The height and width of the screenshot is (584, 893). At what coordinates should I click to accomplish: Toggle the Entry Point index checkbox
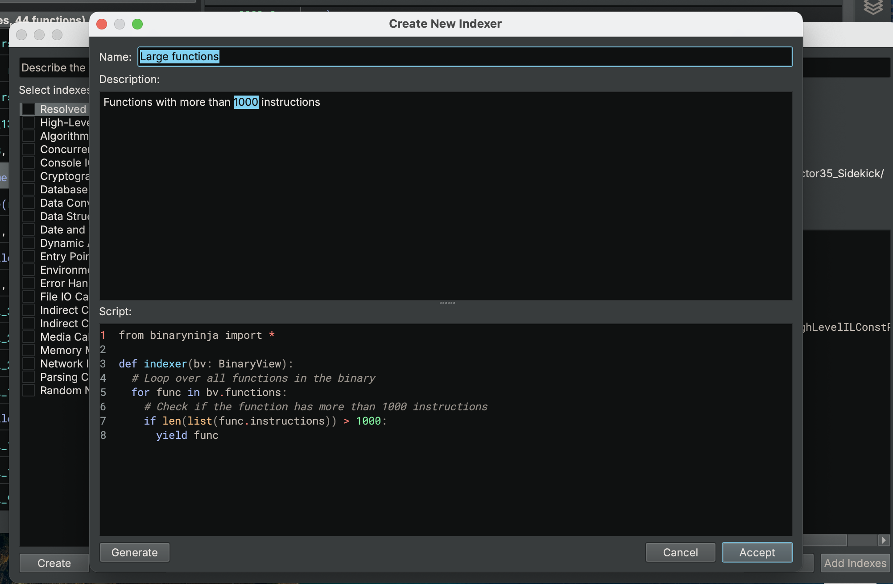coord(29,256)
